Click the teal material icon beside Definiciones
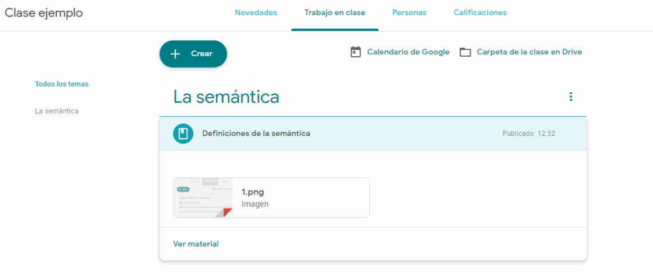Image resolution: width=653 pixels, height=278 pixels. tap(183, 134)
